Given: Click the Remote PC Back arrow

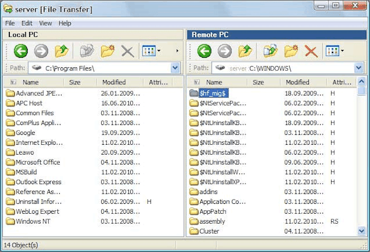Looking at the screenshot, I should tap(204, 51).
